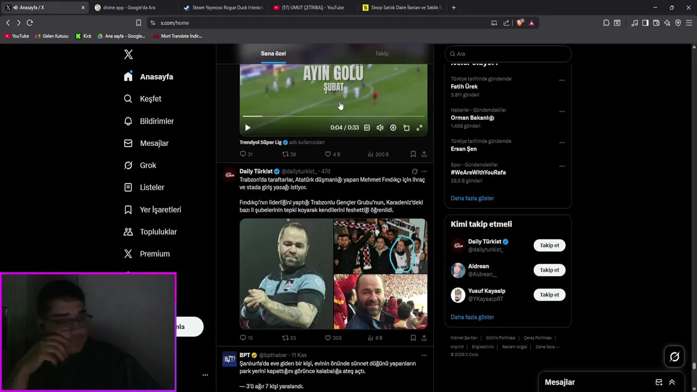Open options for #WeAreWithYouRafa trend

pos(562,166)
